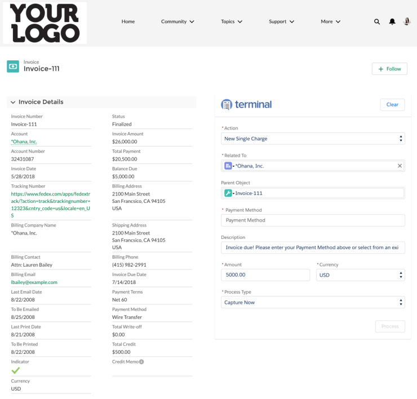The width and height of the screenshot is (417, 399).
Task: Click into the Payment Method input field
Action: pyautogui.click(x=313, y=220)
